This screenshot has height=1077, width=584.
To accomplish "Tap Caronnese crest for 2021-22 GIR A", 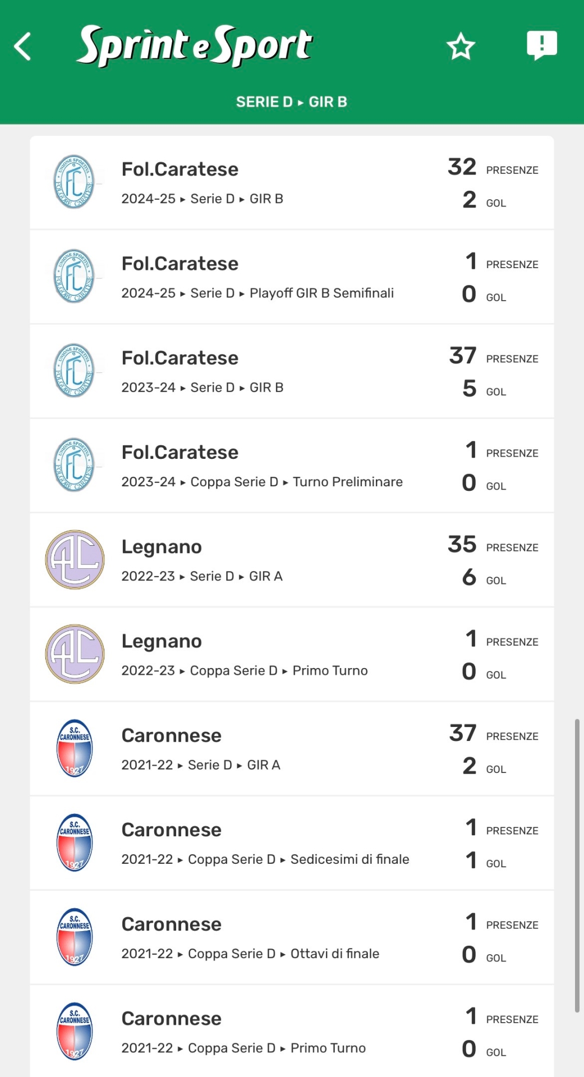I will 75,748.
